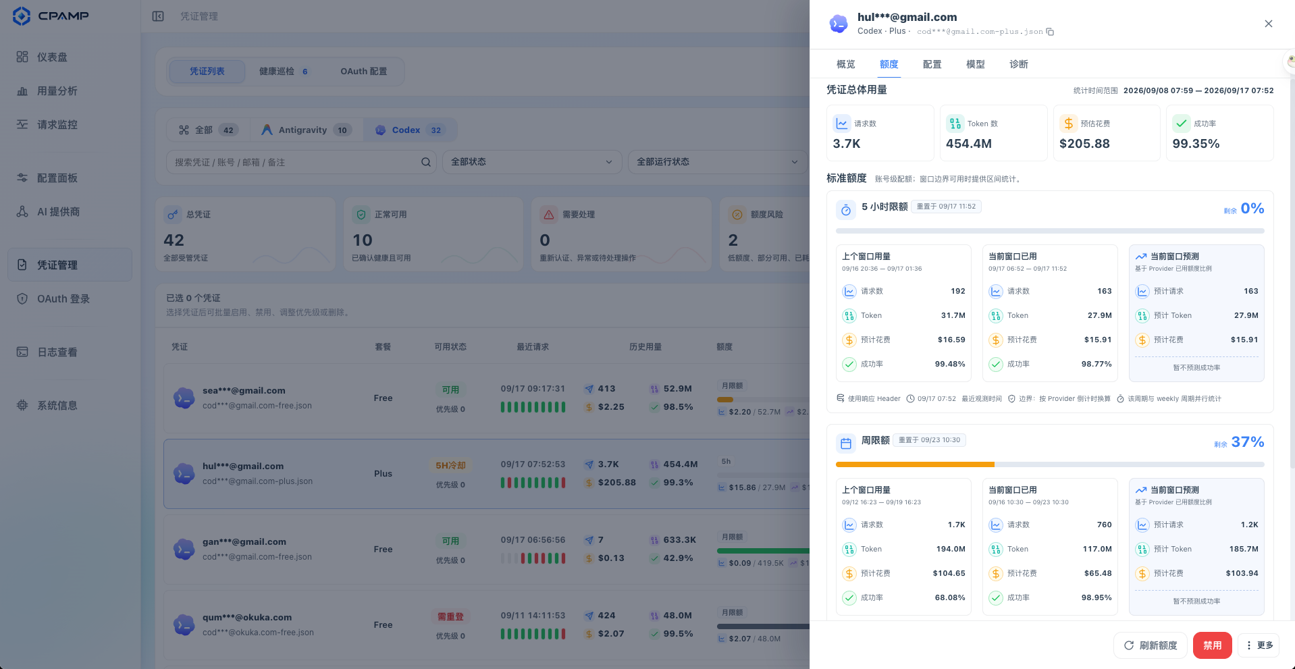The image size is (1295, 669).
Task: Click the search magnifier icon in credential search
Action: [426, 162]
